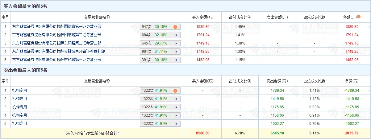Click 机构专用 in sell table row 1
Image resolution: width=371 pixels, height=139 pixels.
19,91
